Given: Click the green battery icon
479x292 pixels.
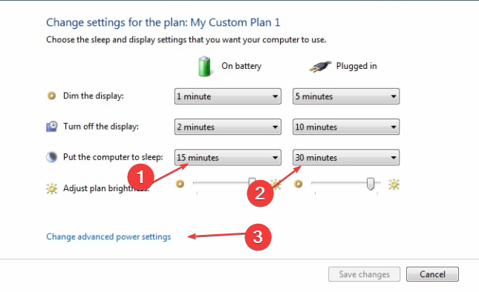Looking at the screenshot, I should tap(204, 66).
